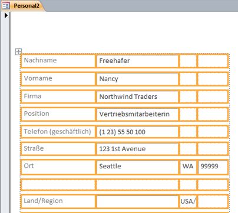Select the Position label

58,114
